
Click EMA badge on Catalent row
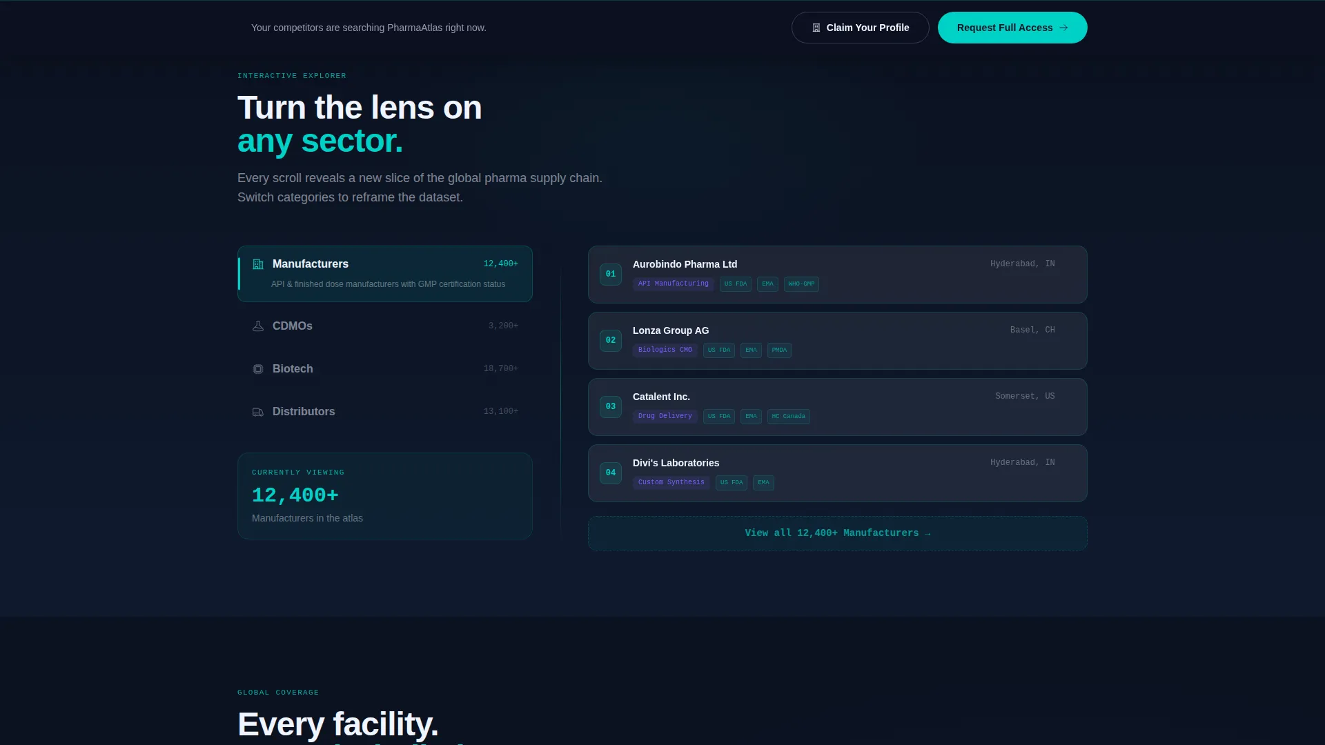751,417
